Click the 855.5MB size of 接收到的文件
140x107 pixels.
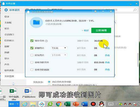click(x=99, y=62)
